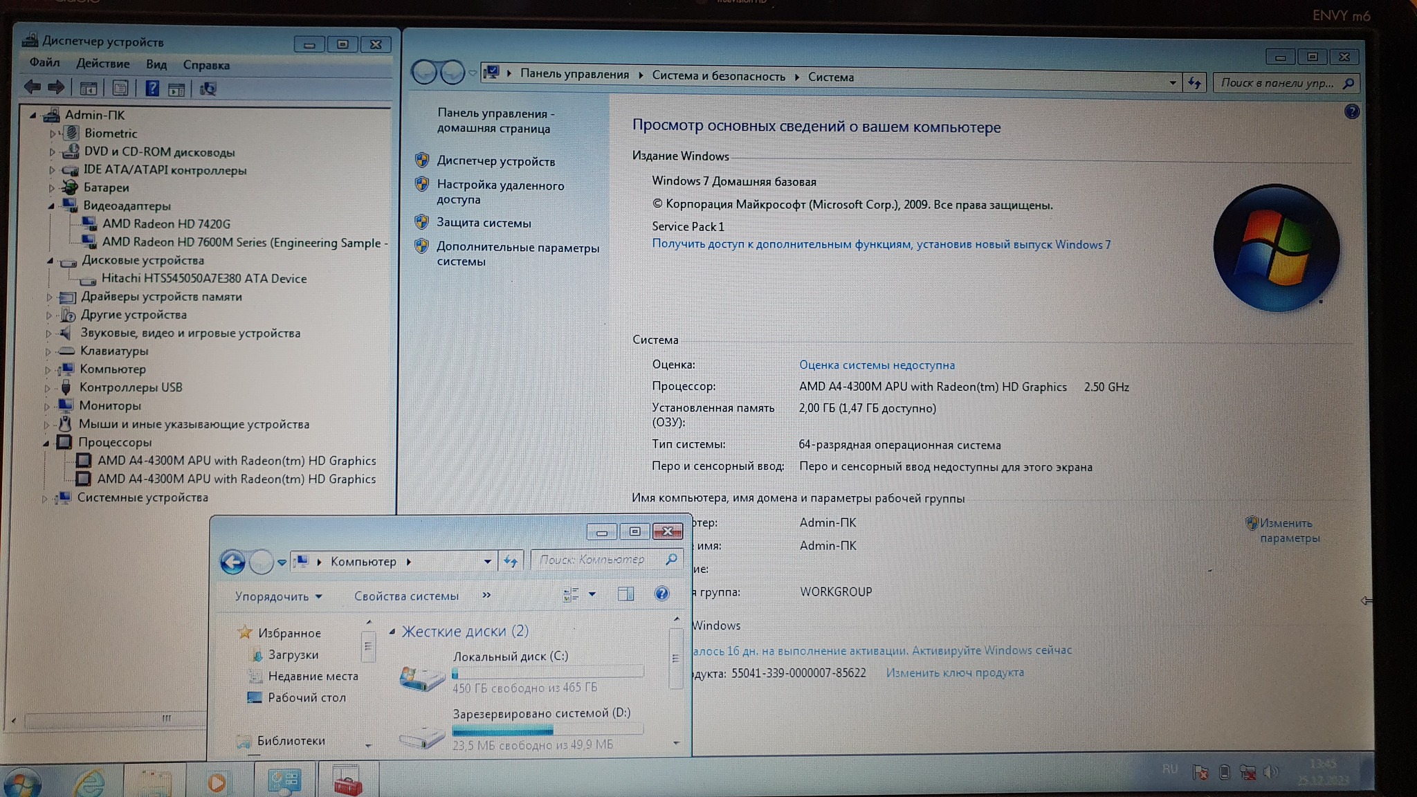The height and width of the screenshot is (797, 1417).
Task: Click Защита системы link in sidebar
Action: point(484,223)
